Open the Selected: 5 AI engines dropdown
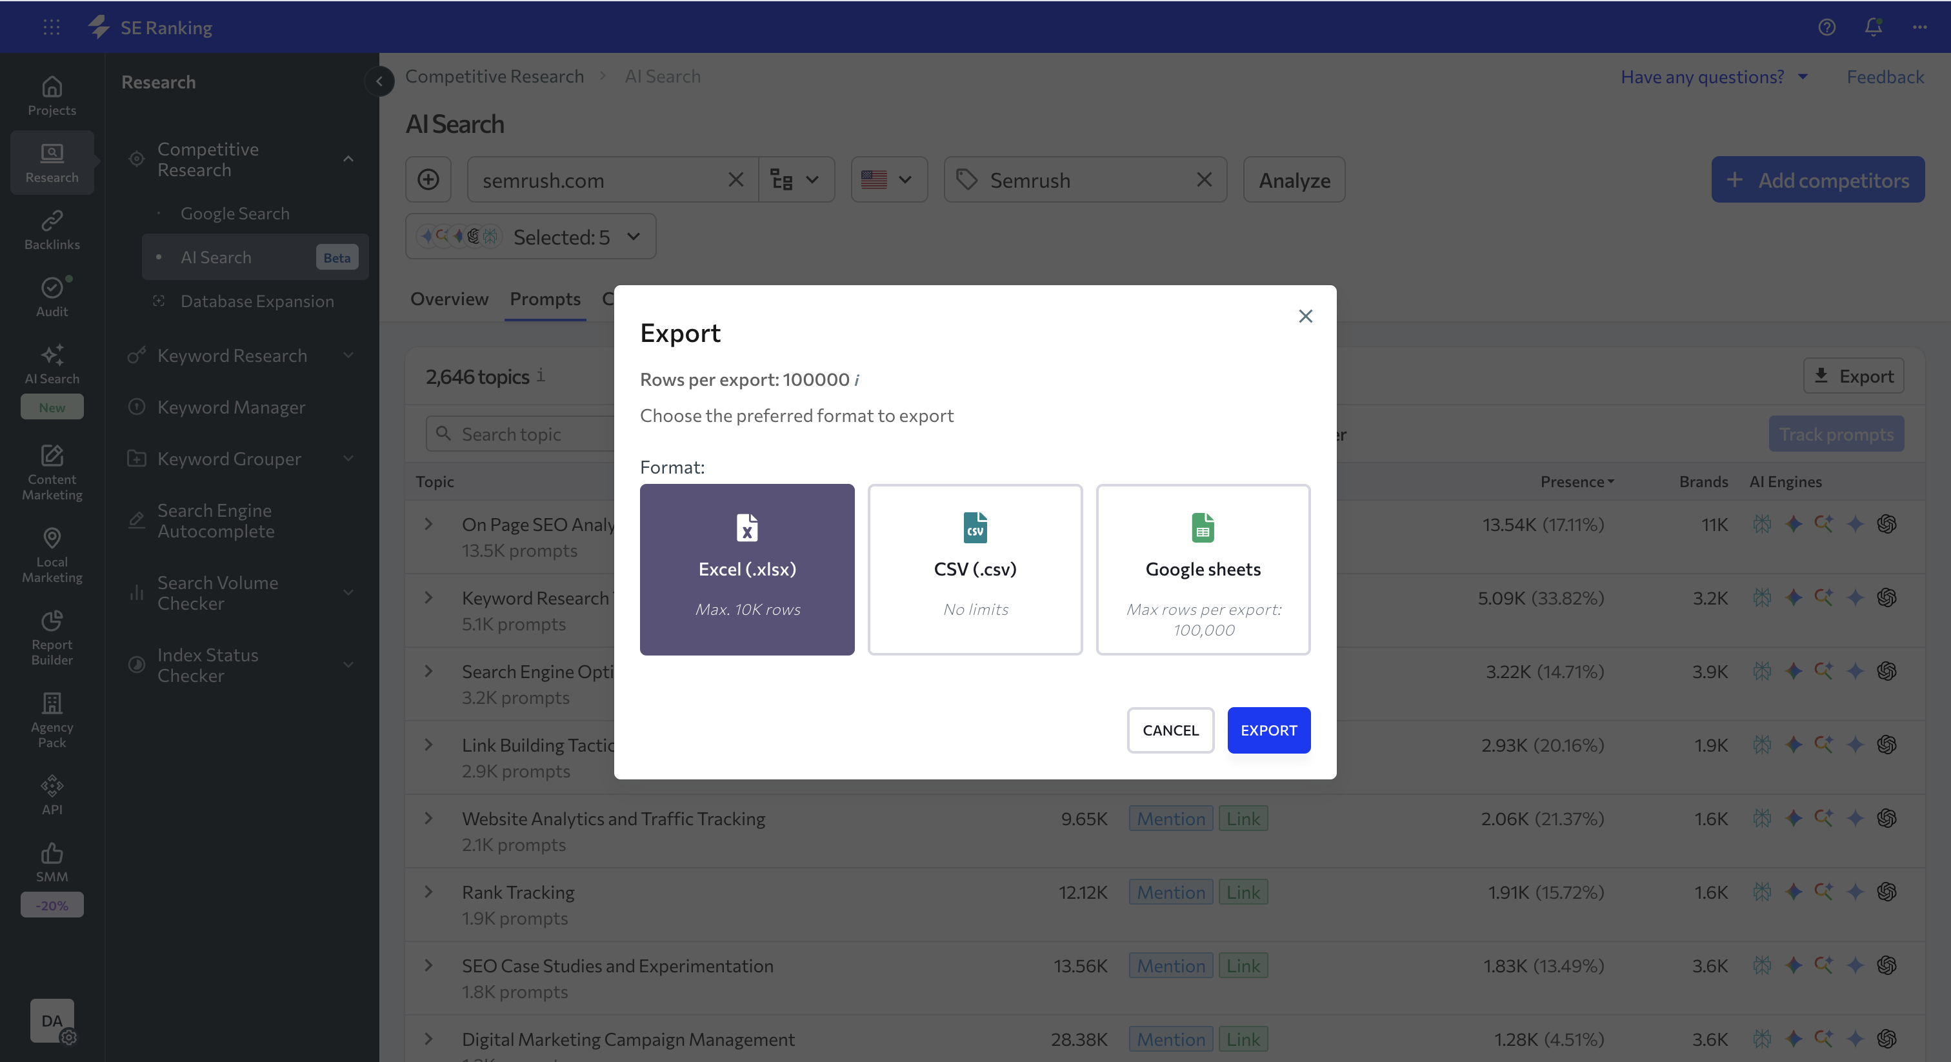Viewport: 1951px width, 1062px height. tap(530, 236)
